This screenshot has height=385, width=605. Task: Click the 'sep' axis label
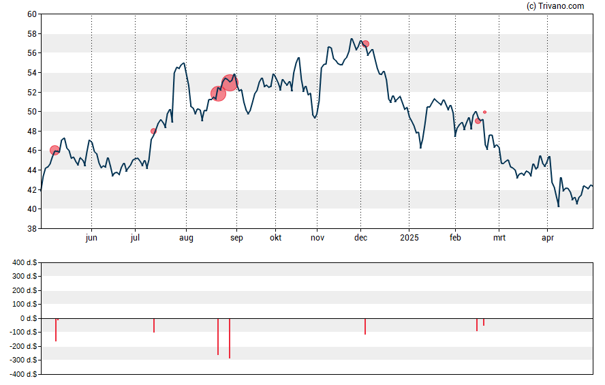pos(236,238)
